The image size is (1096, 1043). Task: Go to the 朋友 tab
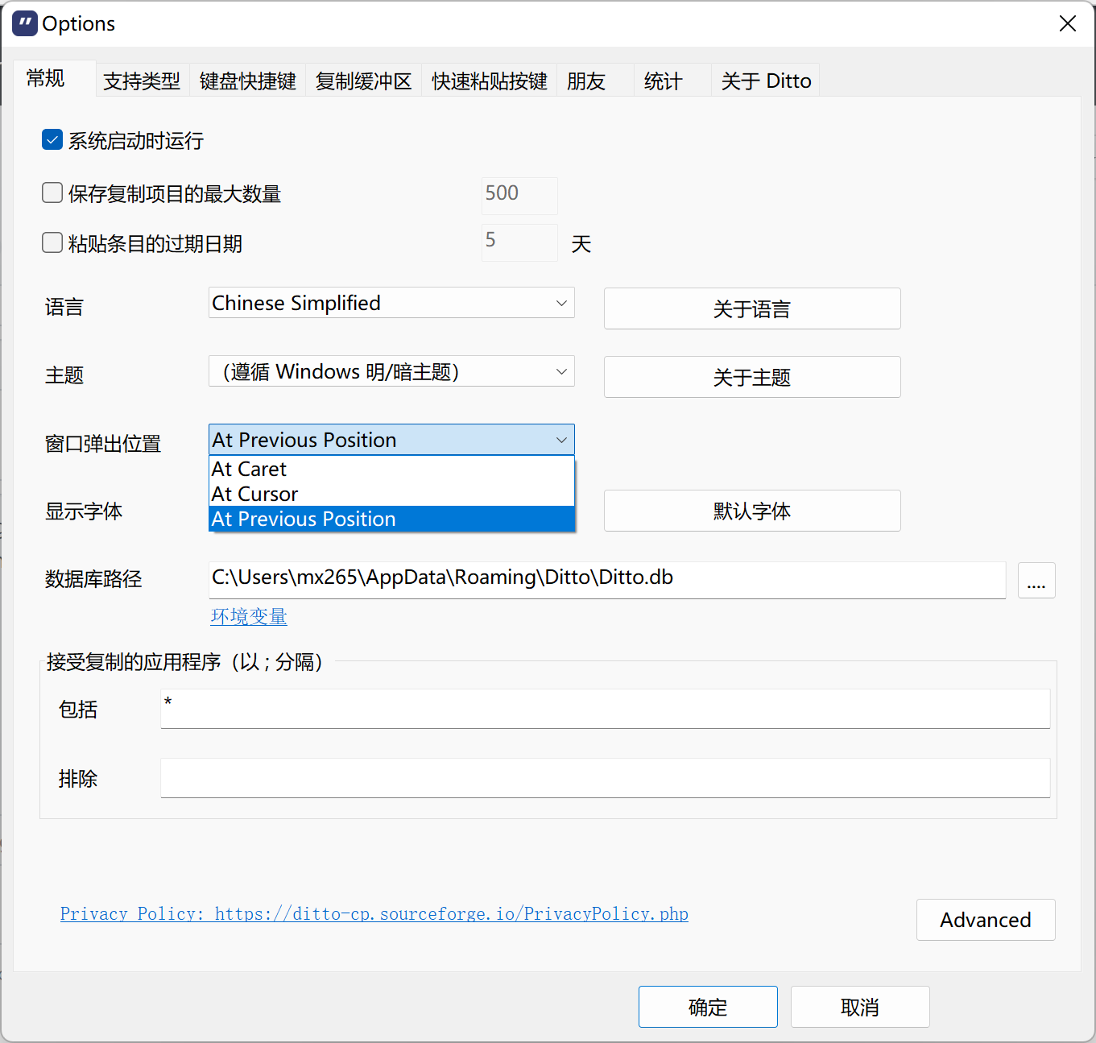595,81
